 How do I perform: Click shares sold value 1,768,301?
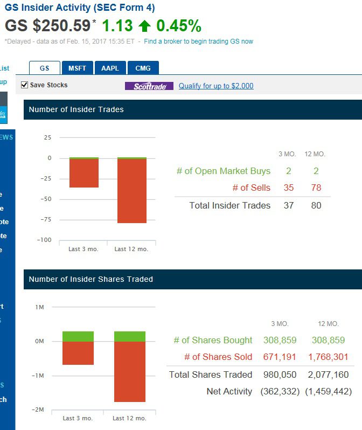point(328,357)
